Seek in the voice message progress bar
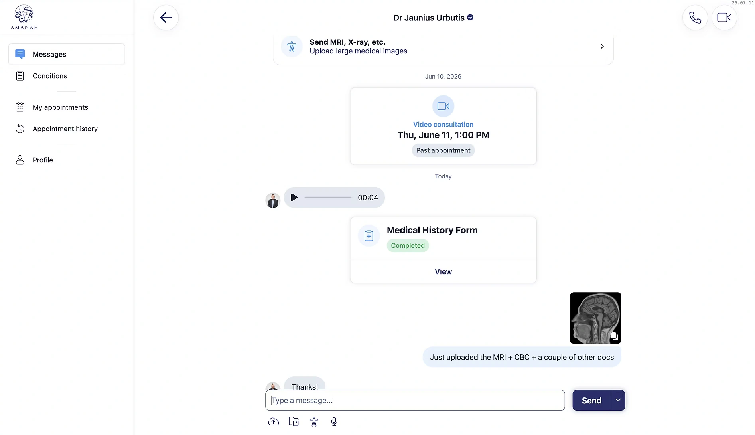This screenshot has height=435, width=755. 328,197
